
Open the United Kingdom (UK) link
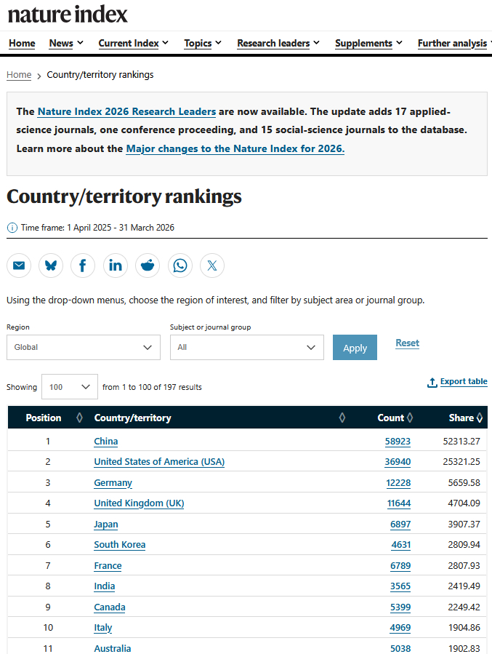[x=139, y=503]
